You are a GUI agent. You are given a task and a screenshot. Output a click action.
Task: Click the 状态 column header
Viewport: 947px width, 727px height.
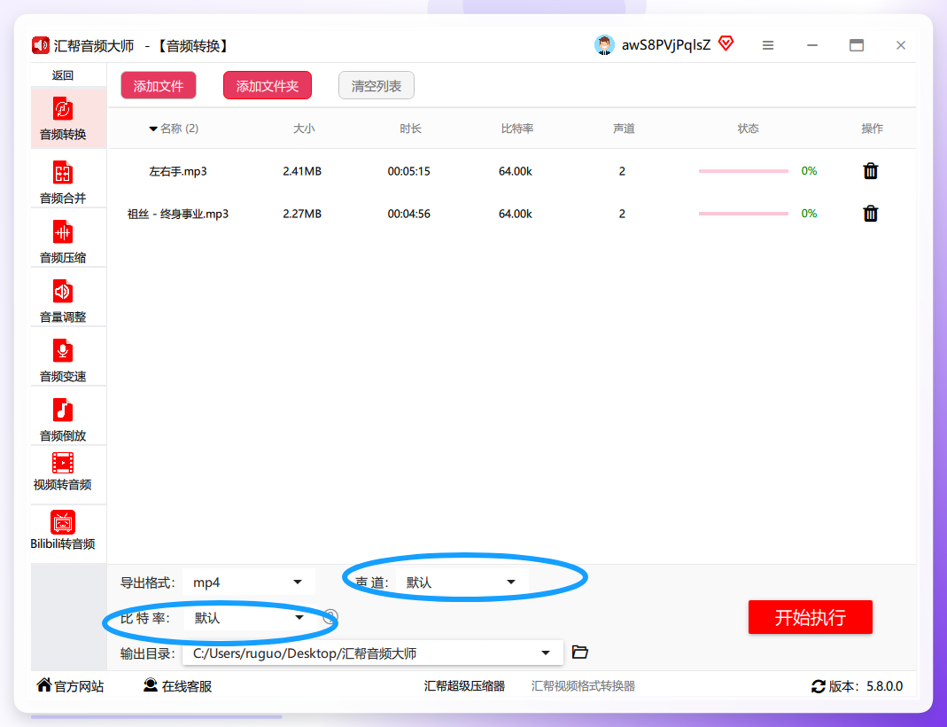[748, 129]
